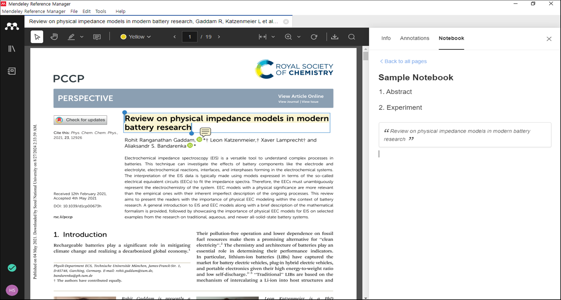Viewport: 561px width, 300px height.
Task: Select the Review on physical impedance tab
Action: point(154,21)
